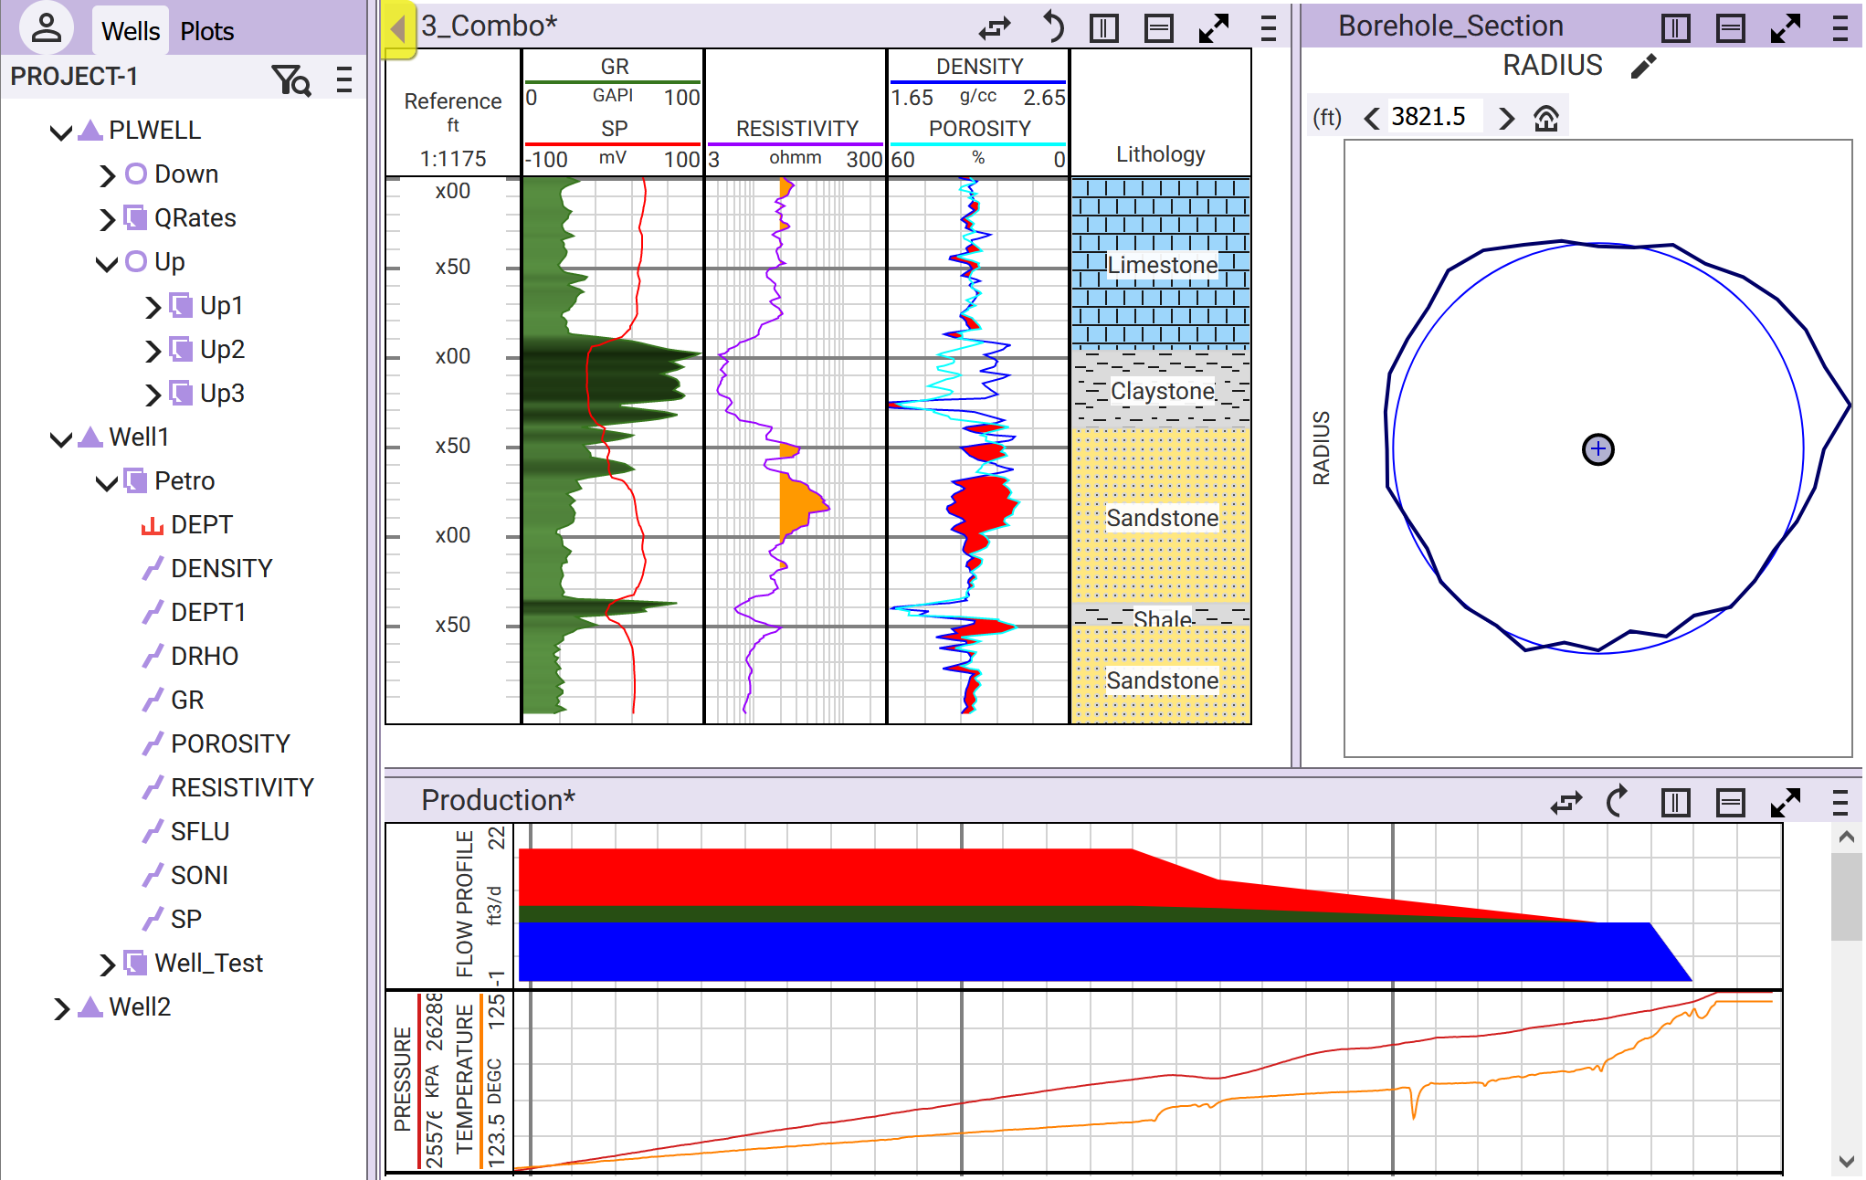Select the Wells tab

tap(131, 31)
